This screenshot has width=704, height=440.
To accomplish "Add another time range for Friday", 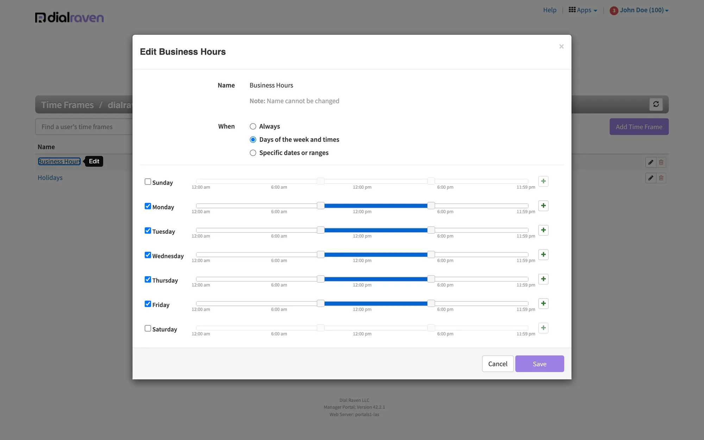I will 543,303.
